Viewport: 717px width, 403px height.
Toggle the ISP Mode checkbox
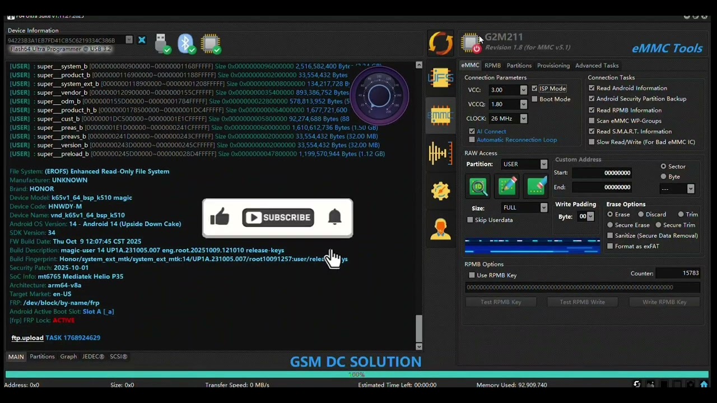point(534,88)
